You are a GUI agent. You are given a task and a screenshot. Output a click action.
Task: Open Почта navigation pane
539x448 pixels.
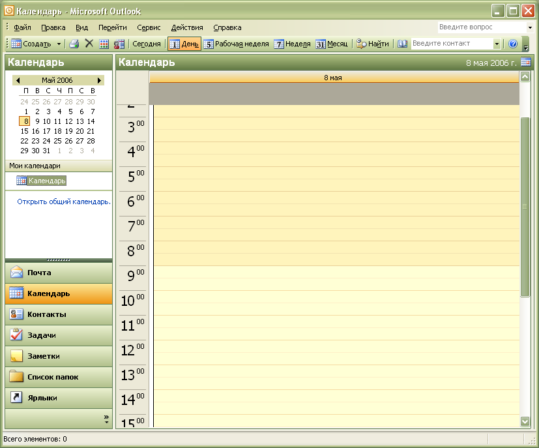(59, 273)
